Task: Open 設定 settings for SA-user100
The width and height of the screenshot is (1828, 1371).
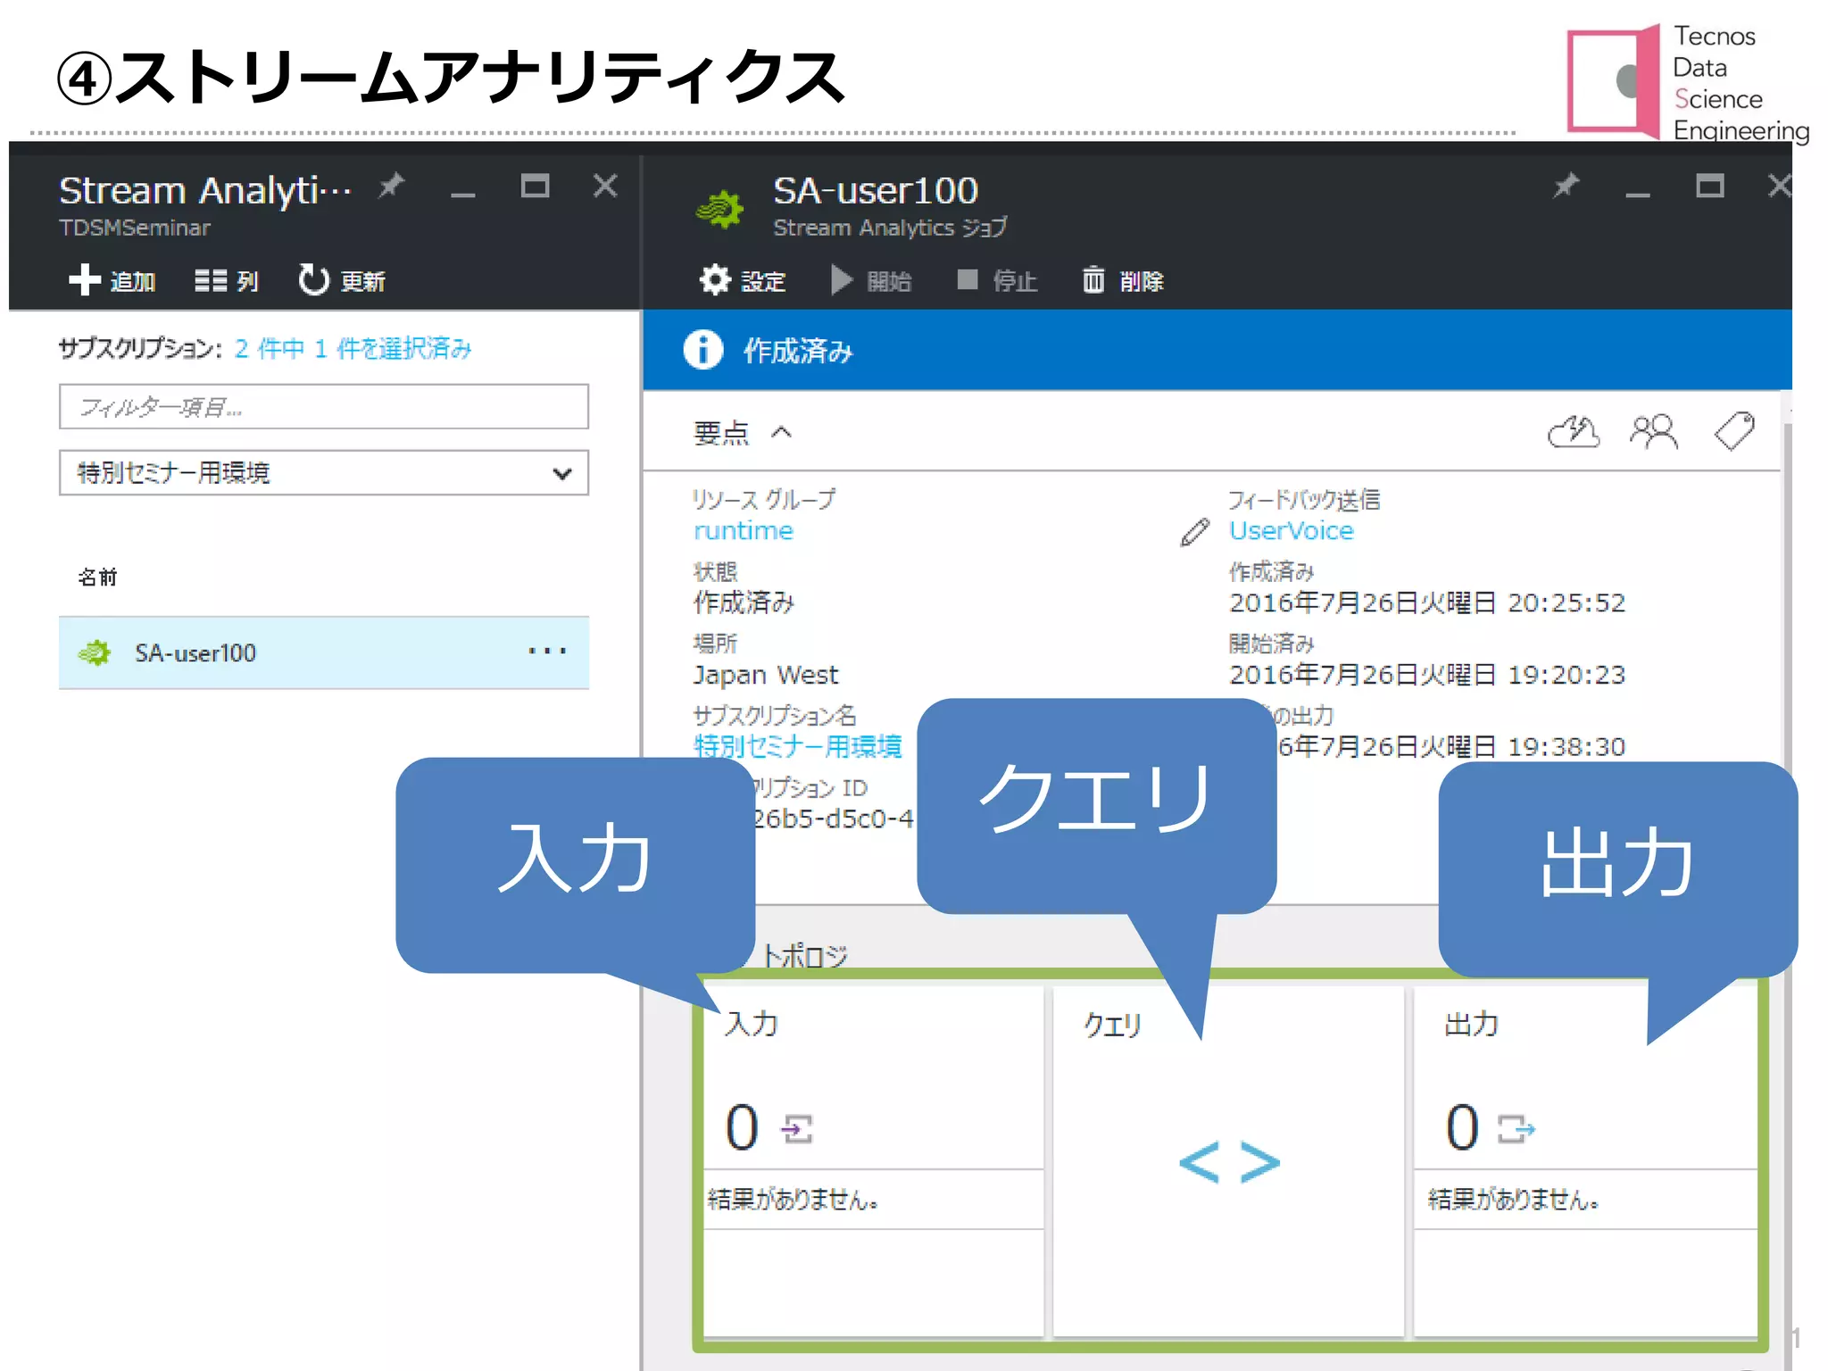Action: (x=742, y=280)
